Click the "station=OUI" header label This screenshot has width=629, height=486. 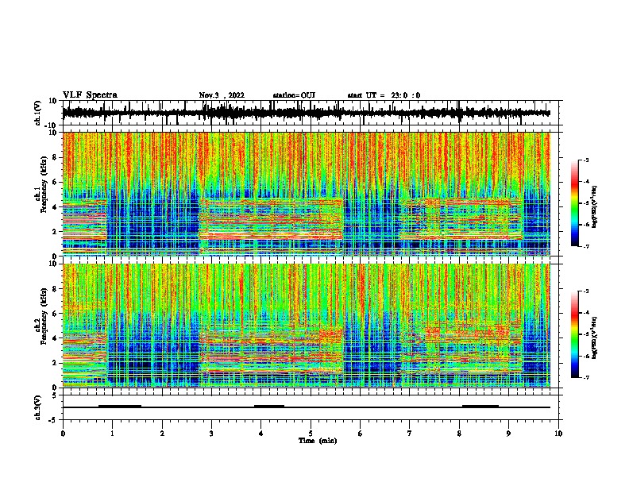294,95
